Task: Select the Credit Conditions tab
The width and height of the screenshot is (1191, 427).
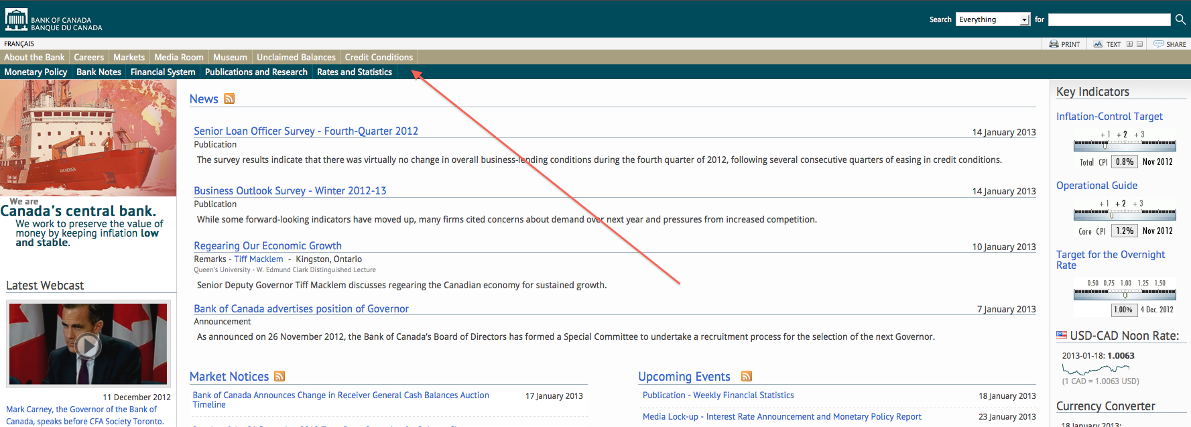Action: (x=379, y=58)
